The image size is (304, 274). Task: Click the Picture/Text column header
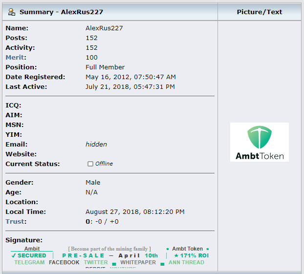point(260,12)
